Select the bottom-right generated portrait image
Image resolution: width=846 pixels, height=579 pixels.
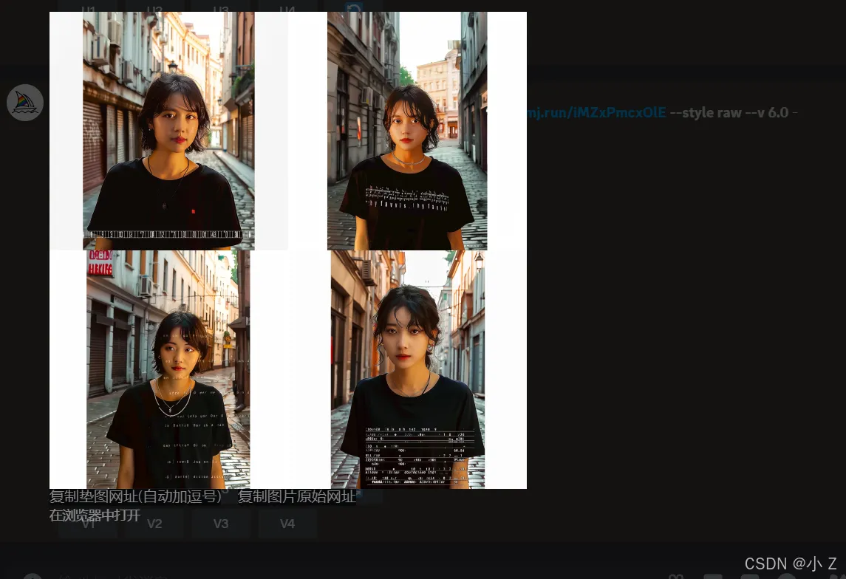click(x=407, y=369)
